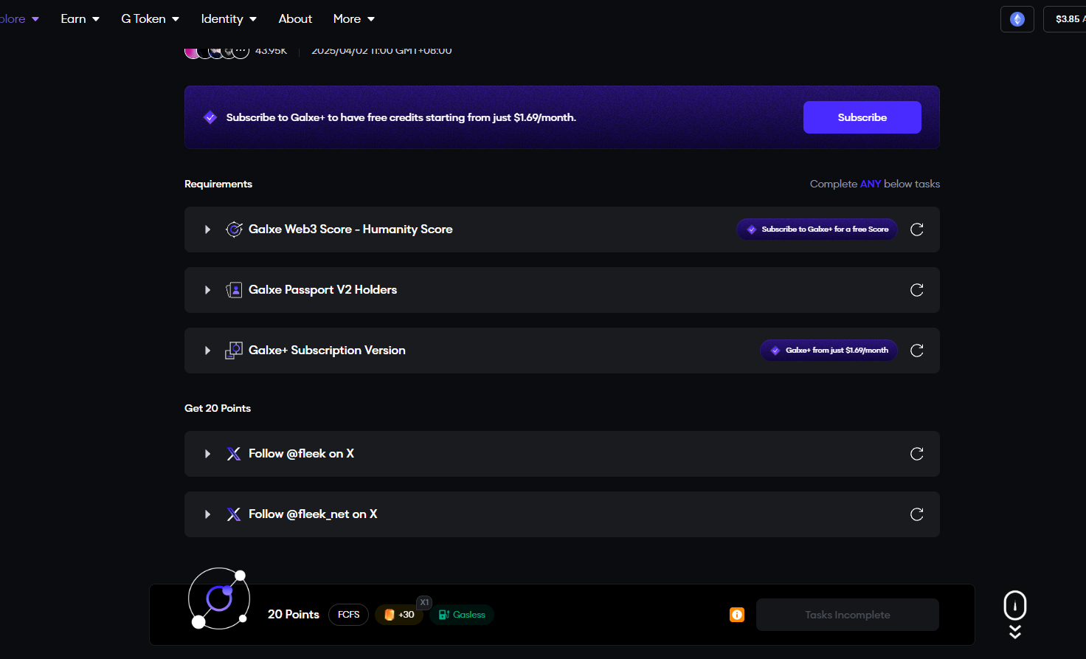Refresh the Follow @fleek on X task
Viewport: 1086px width, 659px height.
[x=916, y=454]
